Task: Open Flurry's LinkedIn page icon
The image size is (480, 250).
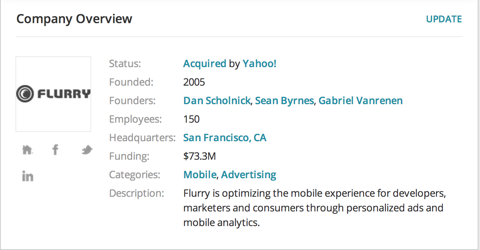Action: click(x=27, y=176)
